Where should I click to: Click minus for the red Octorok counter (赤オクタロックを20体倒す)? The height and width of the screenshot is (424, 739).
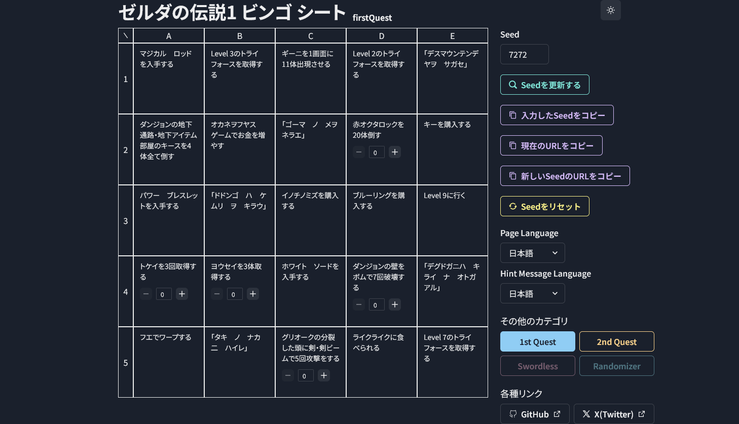coord(359,152)
